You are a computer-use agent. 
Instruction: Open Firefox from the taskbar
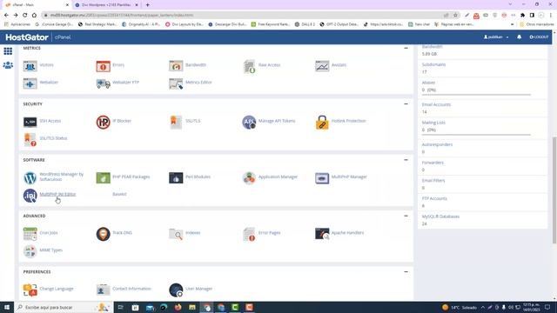pos(178,307)
